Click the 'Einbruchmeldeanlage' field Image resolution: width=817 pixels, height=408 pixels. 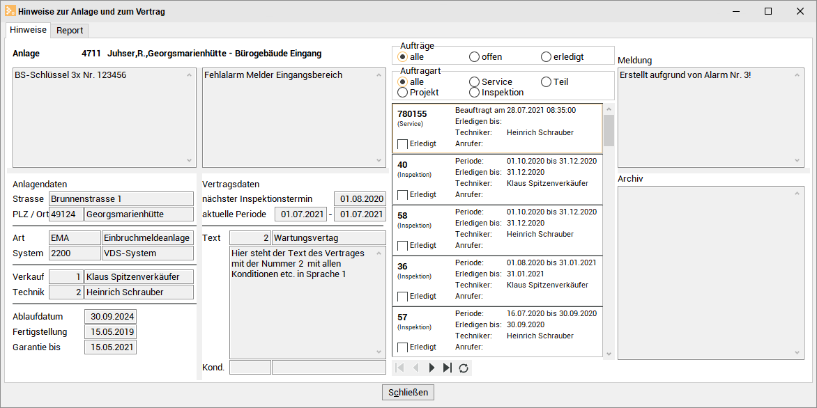(x=148, y=238)
